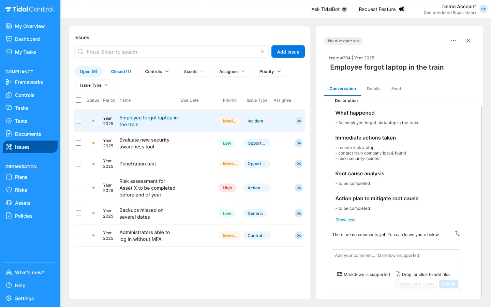Click the three-dot more options icon
Image resolution: width=491 pixels, height=307 pixels.
click(453, 41)
